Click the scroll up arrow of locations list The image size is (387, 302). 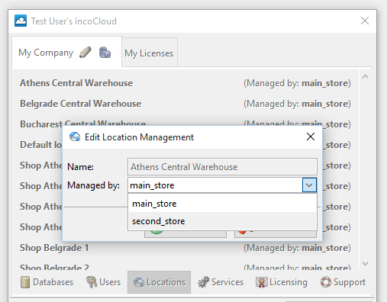[x=365, y=76]
